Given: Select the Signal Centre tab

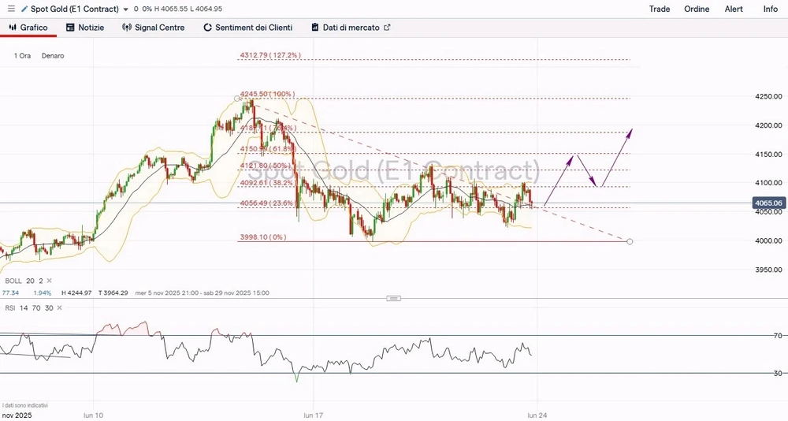Looking at the screenshot, I should point(154,28).
